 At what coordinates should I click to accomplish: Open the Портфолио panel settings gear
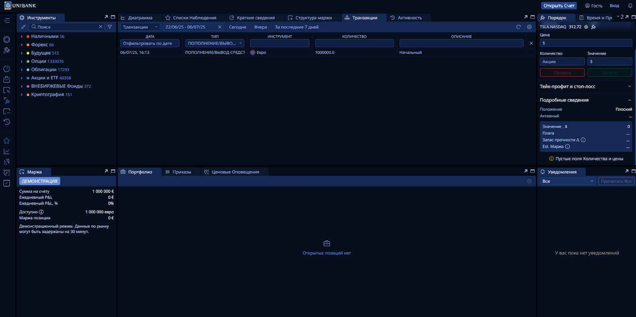529,181
